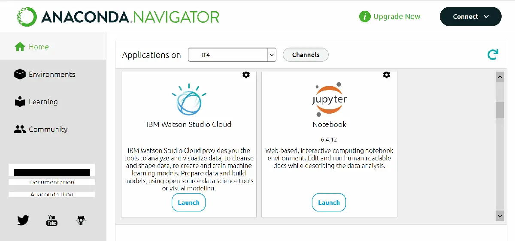Click the Upgrade Now info icon
Screen dimensions: 515x241
(x=365, y=17)
